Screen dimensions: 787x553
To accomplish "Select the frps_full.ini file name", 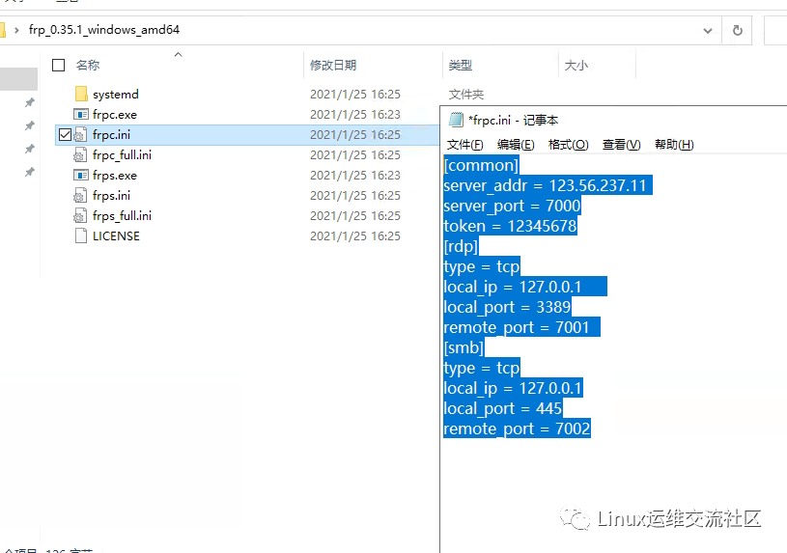I will coord(122,216).
